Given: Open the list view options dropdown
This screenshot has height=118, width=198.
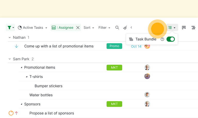Looking at the screenshot, I should [x=172, y=27].
